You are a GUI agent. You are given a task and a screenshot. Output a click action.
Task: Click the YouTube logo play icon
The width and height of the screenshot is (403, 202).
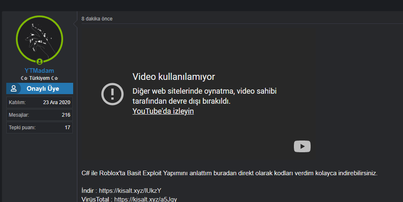pyautogui.click(x=302, y=146)
